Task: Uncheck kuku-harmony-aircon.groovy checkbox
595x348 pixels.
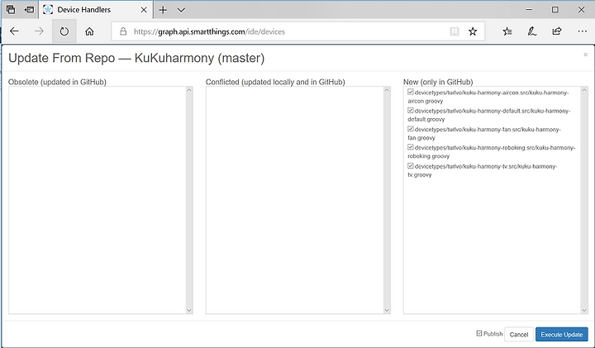Action: (x=411, y=92)
